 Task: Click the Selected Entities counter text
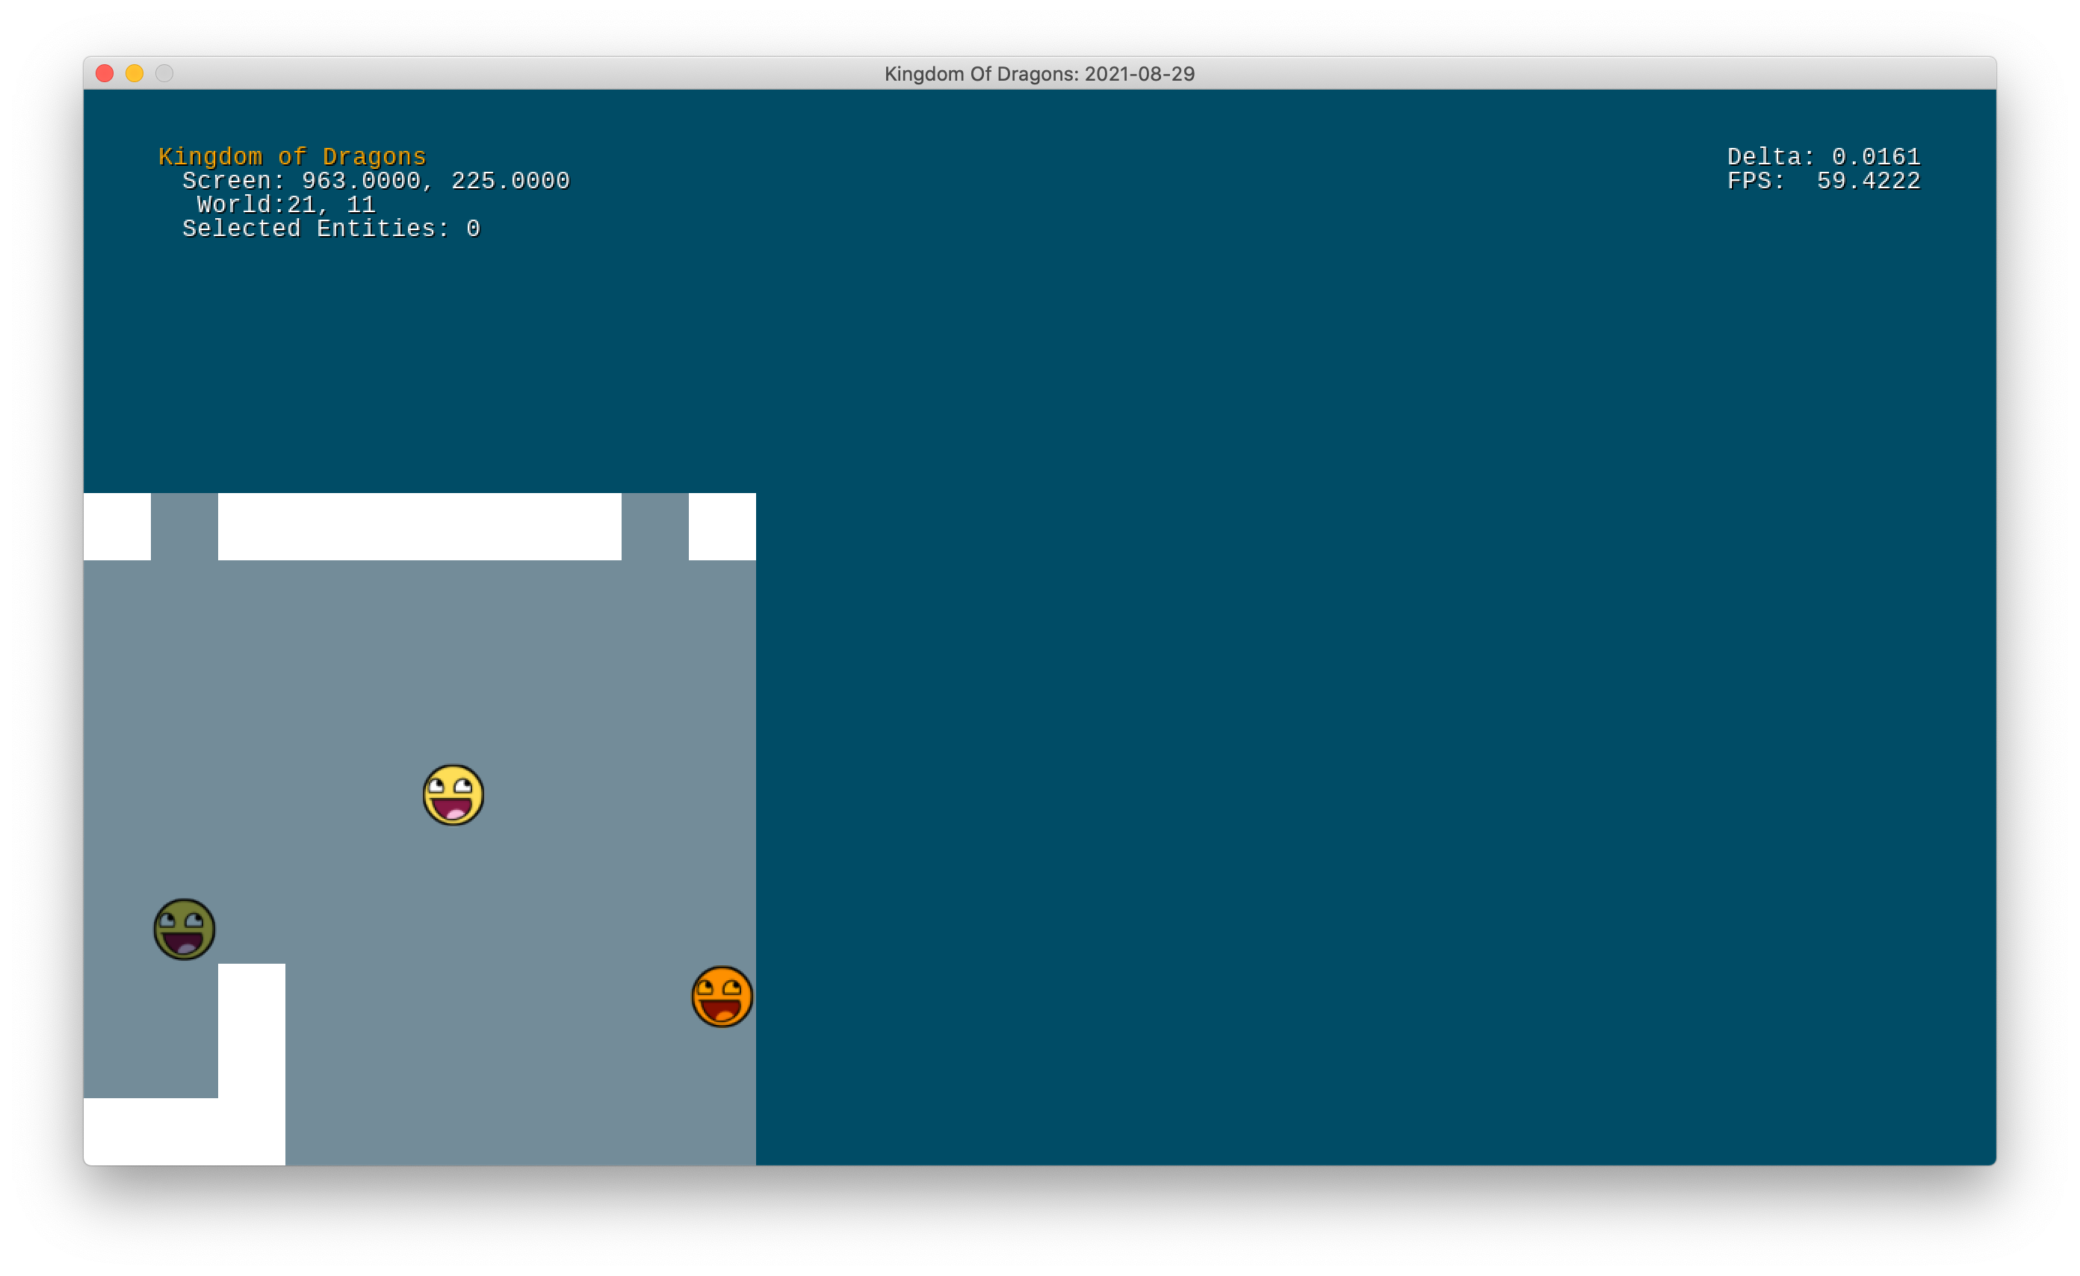point(331,229)
